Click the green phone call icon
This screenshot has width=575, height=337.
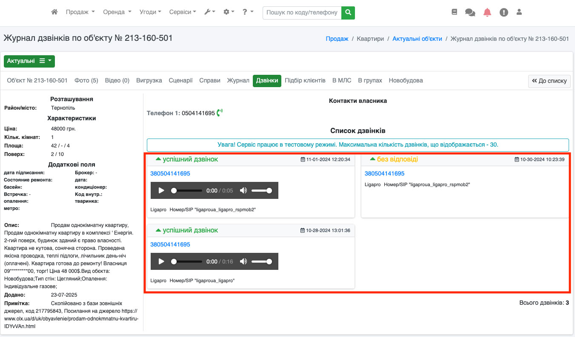pos(220,113)
